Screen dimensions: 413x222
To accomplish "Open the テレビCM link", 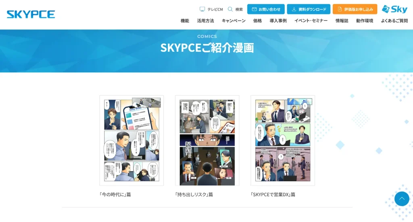I will click(x=211, y=9).
